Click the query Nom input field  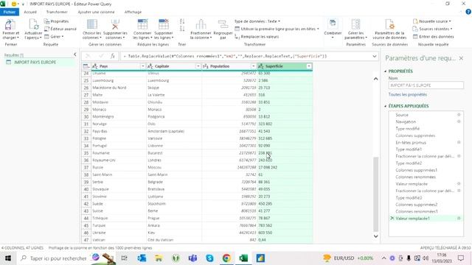[x=426, y=85]
